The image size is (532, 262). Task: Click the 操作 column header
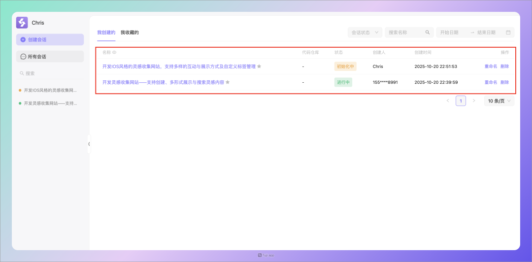[x=505, y=52]
